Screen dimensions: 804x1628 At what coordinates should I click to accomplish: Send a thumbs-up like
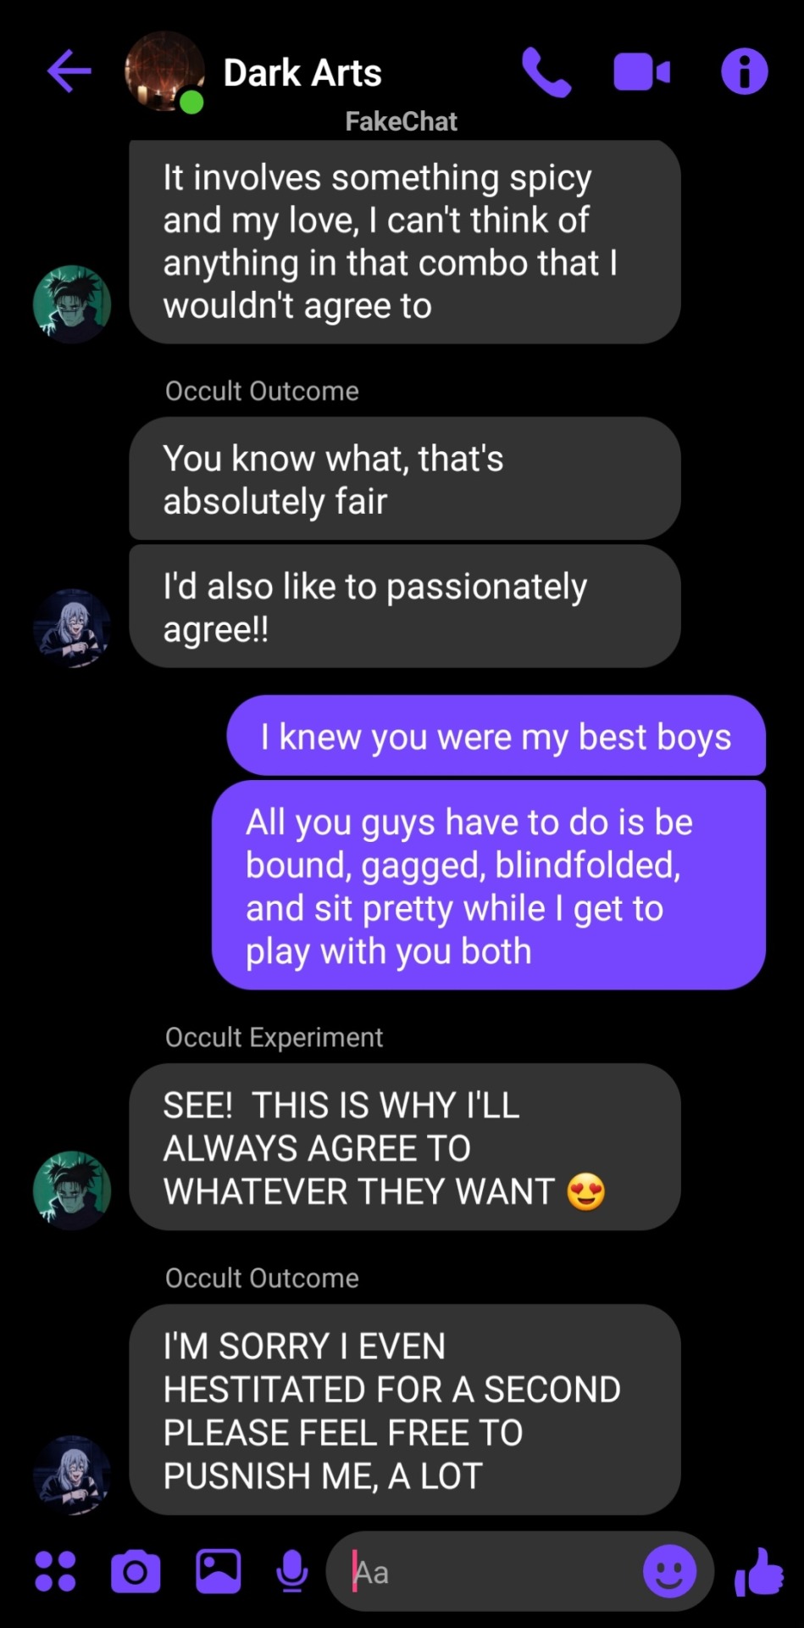pyautogui.click(x=759, y=1571)
